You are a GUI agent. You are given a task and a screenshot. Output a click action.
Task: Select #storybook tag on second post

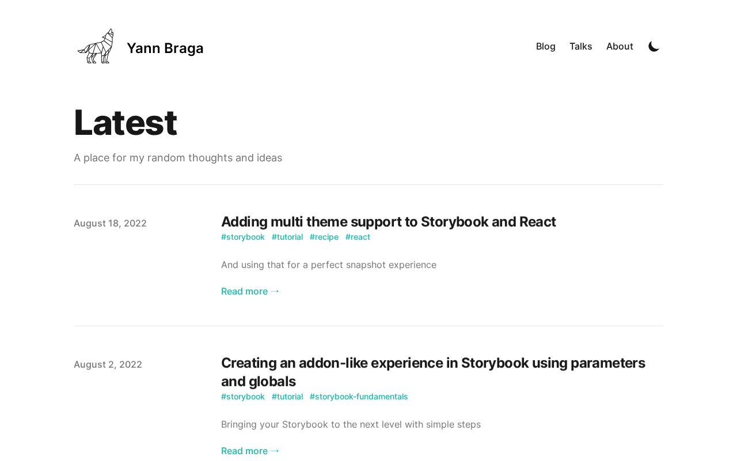point(243,396)
